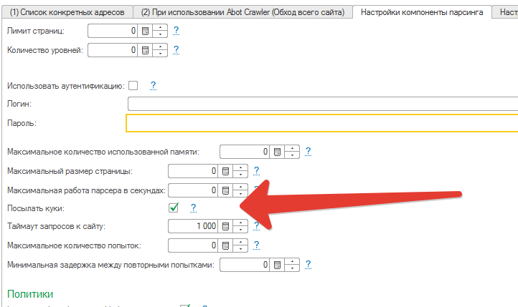Open calculator for Минимальная задержка field
Viewport: 518px width, 307px height.
pos(276,265)
